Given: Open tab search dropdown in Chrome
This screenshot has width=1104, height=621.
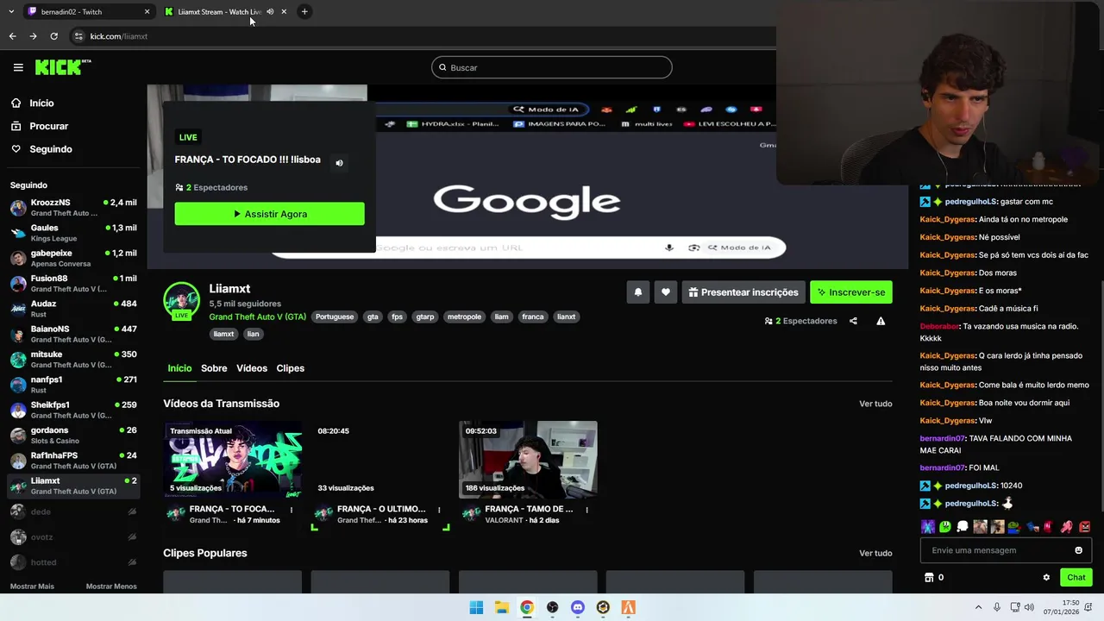Looking at the screenshot, I should click(x=10, y=11).
